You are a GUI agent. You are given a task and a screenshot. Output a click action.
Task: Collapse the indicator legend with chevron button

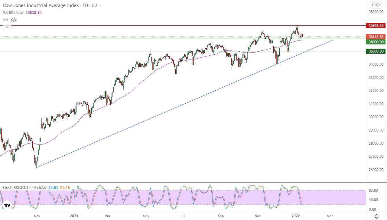pyautogui.click(x=7, y=27)
